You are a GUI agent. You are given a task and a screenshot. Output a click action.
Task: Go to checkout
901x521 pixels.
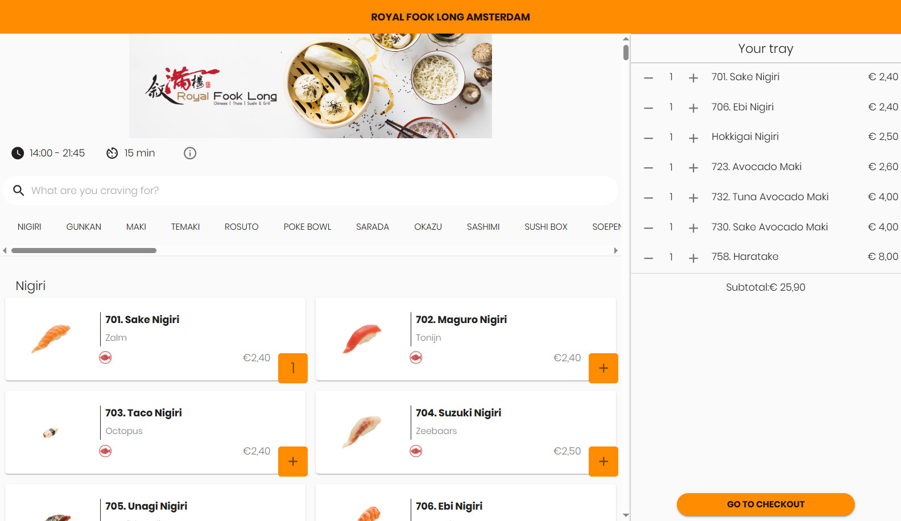(x=766, y=505)
